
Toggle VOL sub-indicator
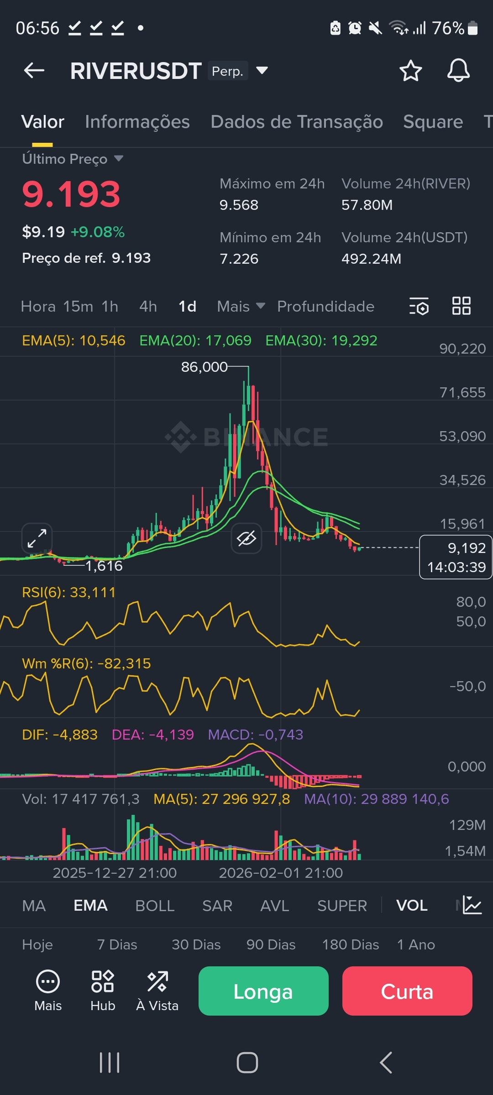click(x=412, y=906)
